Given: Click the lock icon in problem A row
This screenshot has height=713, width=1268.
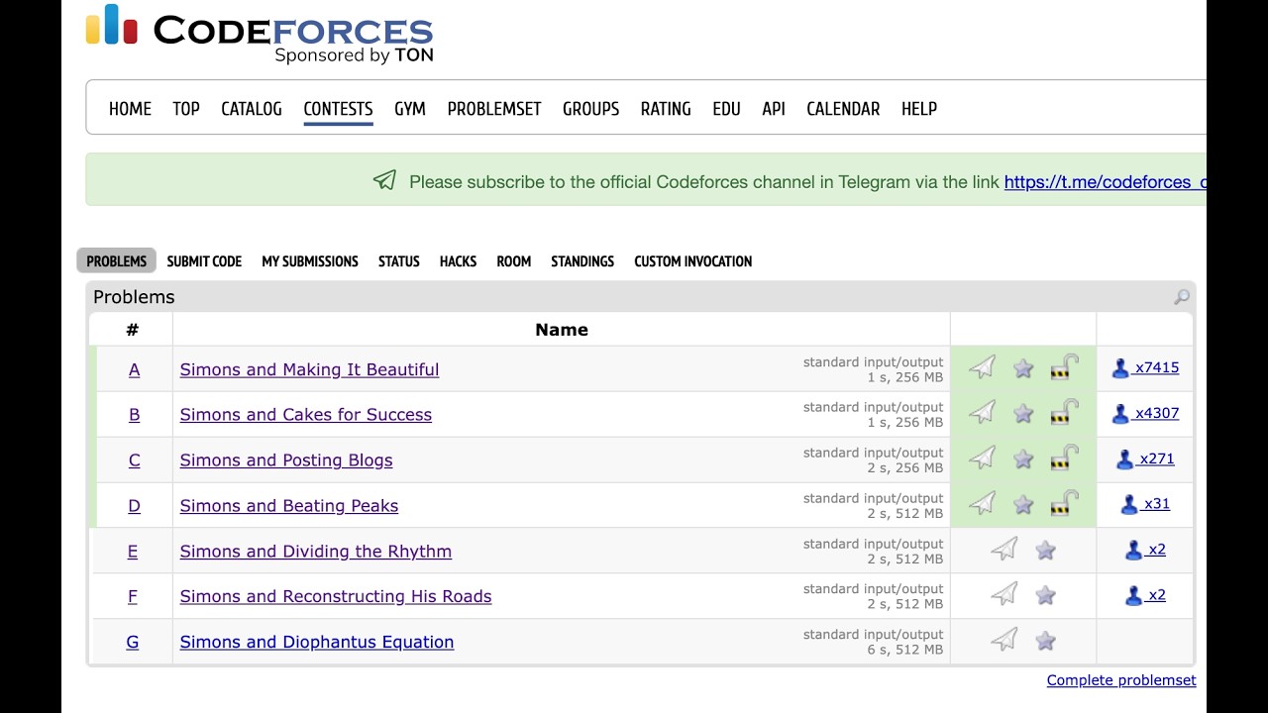Looking at the screenshot, I should [x=1064, y=367].
